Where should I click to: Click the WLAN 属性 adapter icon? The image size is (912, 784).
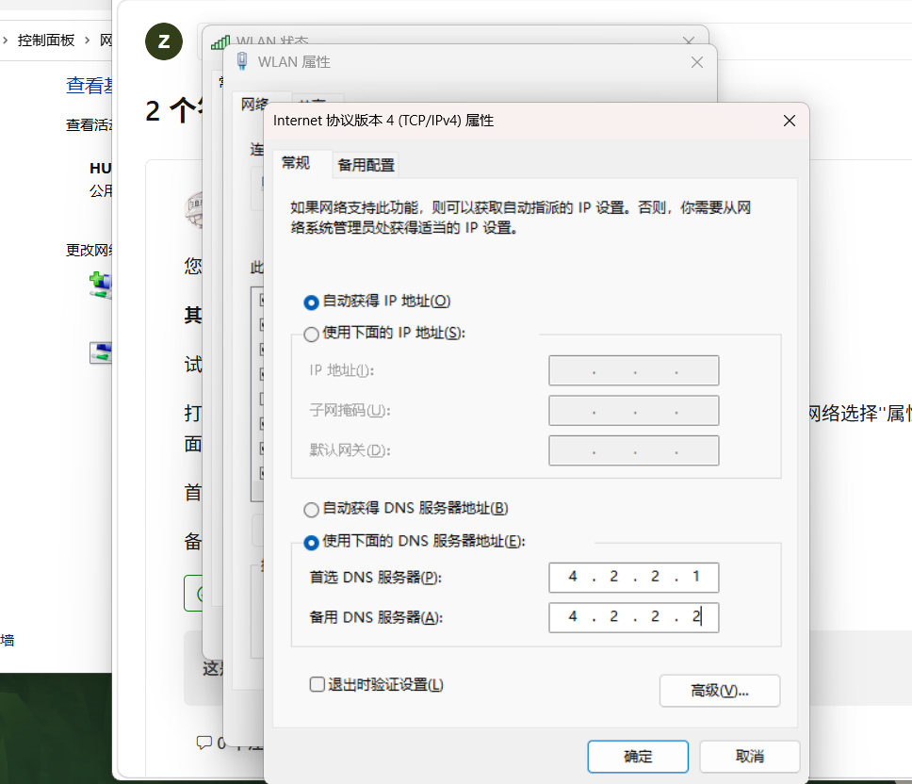click(x=242, y=61)
